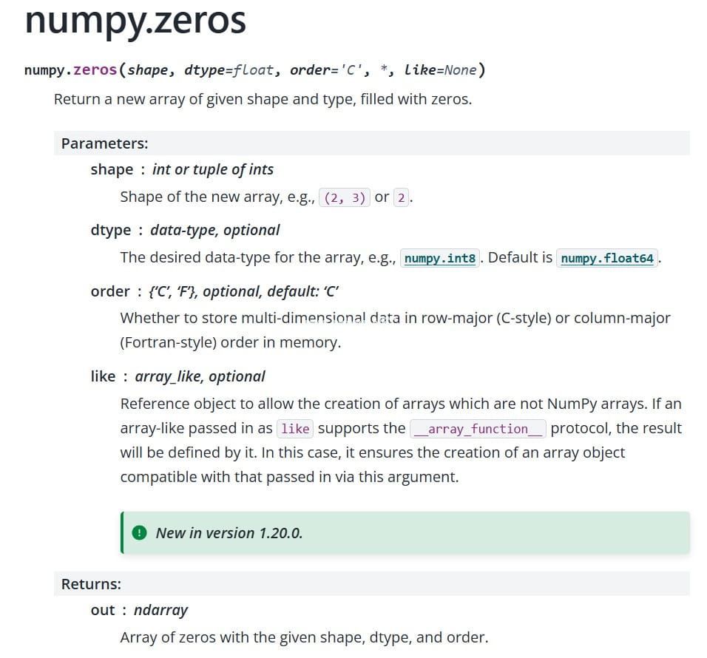
Task: Click the Parameters section header
Action: point(104,143)
